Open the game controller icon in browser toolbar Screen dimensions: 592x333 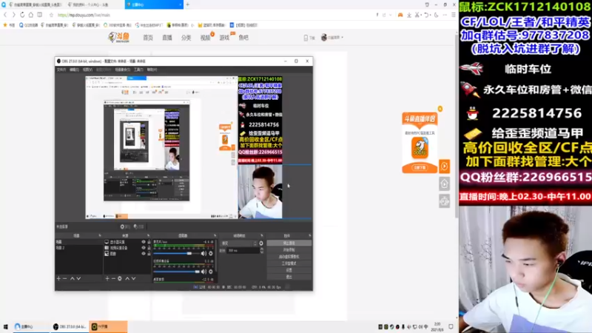[400, 15]
